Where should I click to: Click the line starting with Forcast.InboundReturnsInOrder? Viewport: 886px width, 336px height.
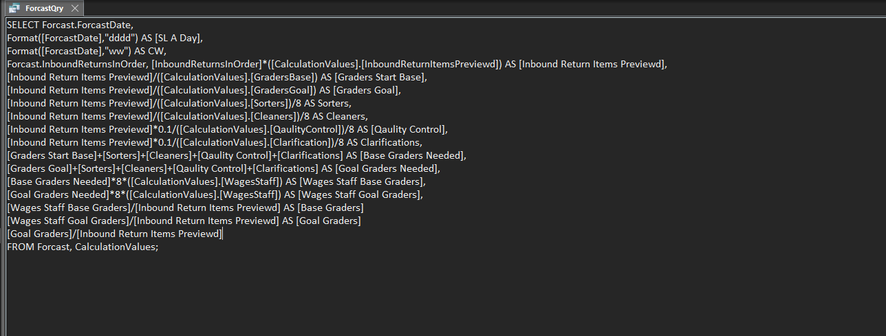pos(337,64)
